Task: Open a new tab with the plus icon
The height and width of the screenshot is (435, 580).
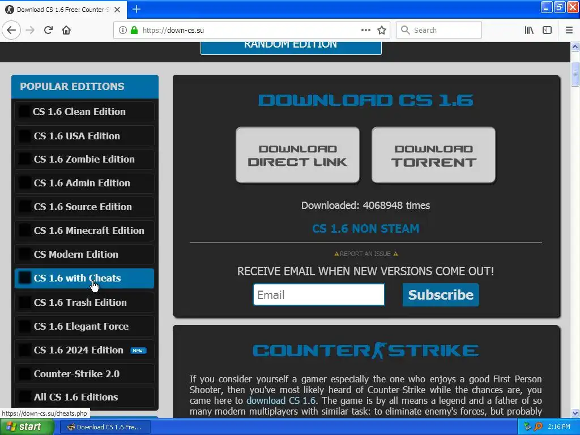Action: tap(137, 9)
